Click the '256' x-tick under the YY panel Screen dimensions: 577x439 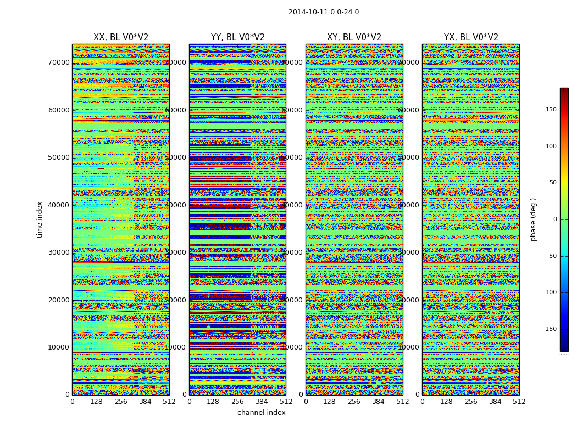click(237, 402)
